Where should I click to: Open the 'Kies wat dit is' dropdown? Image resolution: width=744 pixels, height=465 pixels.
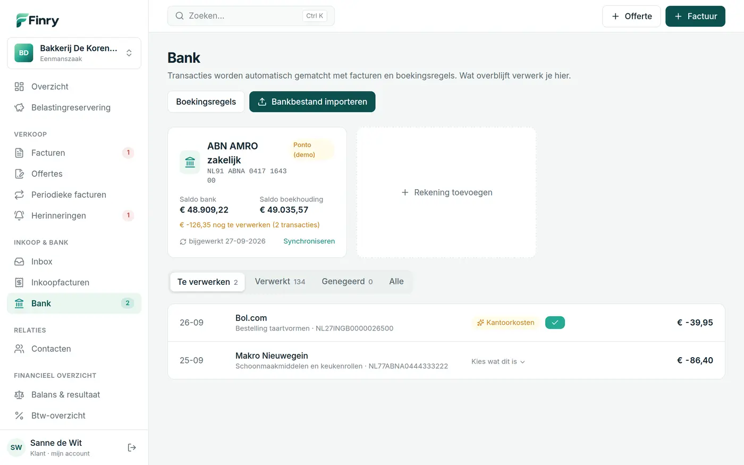[x=498, y=361]
